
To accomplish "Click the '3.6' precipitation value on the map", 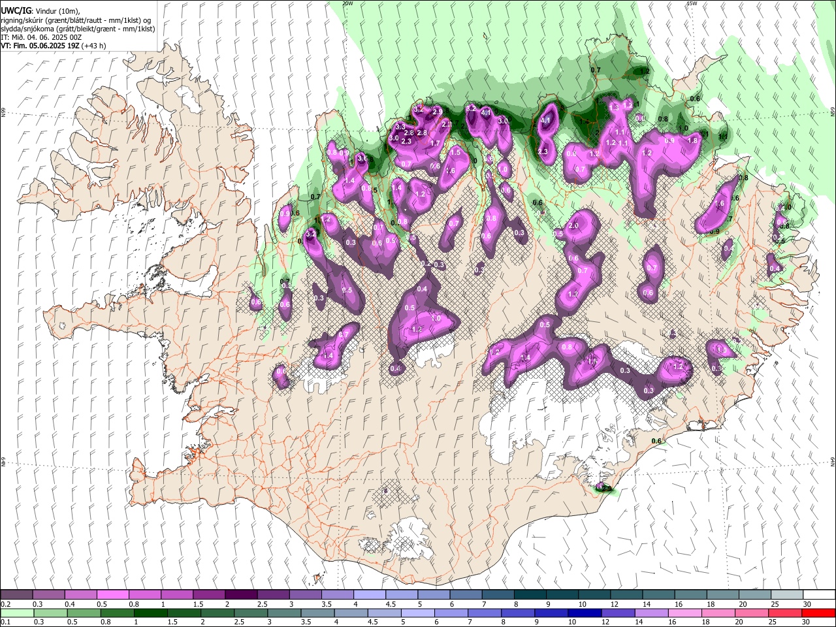I will pyautogui.click(x=363, y=158).
